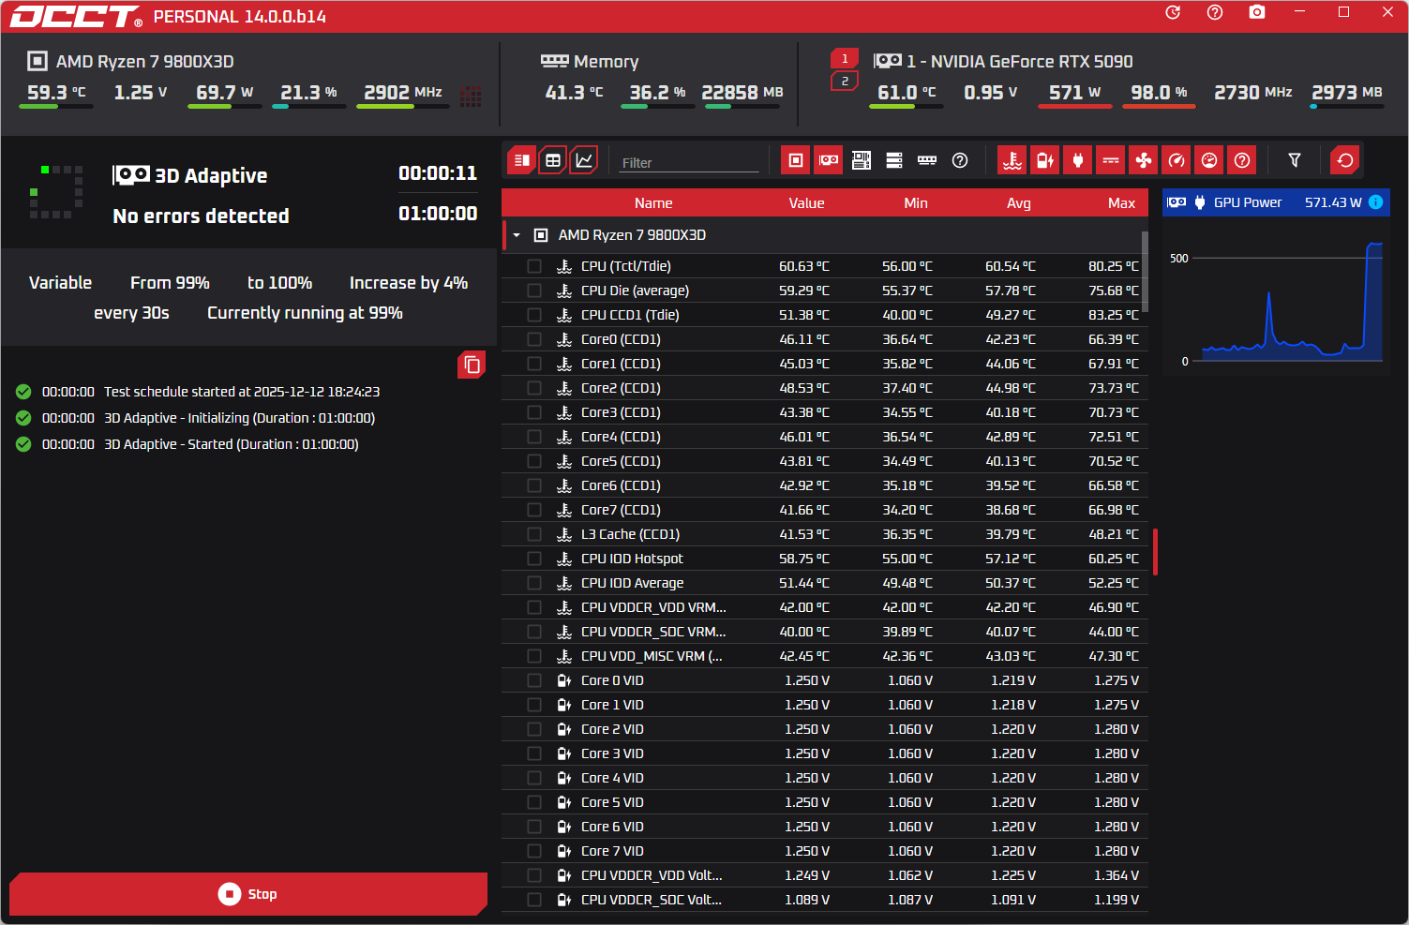Collapse the AMD Ryzen 7 9800X3D sensor group
Image resolution: width=1409 pixels, height=925 pixels.
click(517, 235)
